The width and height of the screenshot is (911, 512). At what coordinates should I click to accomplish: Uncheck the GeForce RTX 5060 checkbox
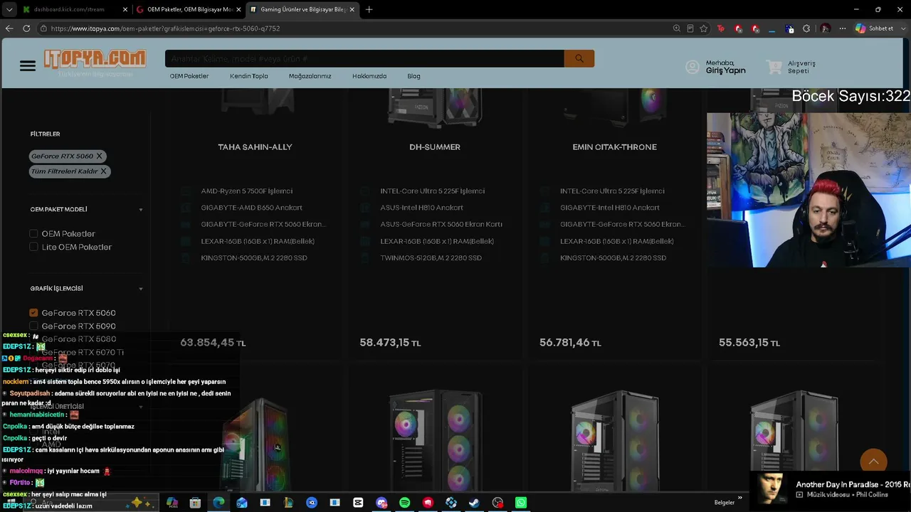point(33,313)
